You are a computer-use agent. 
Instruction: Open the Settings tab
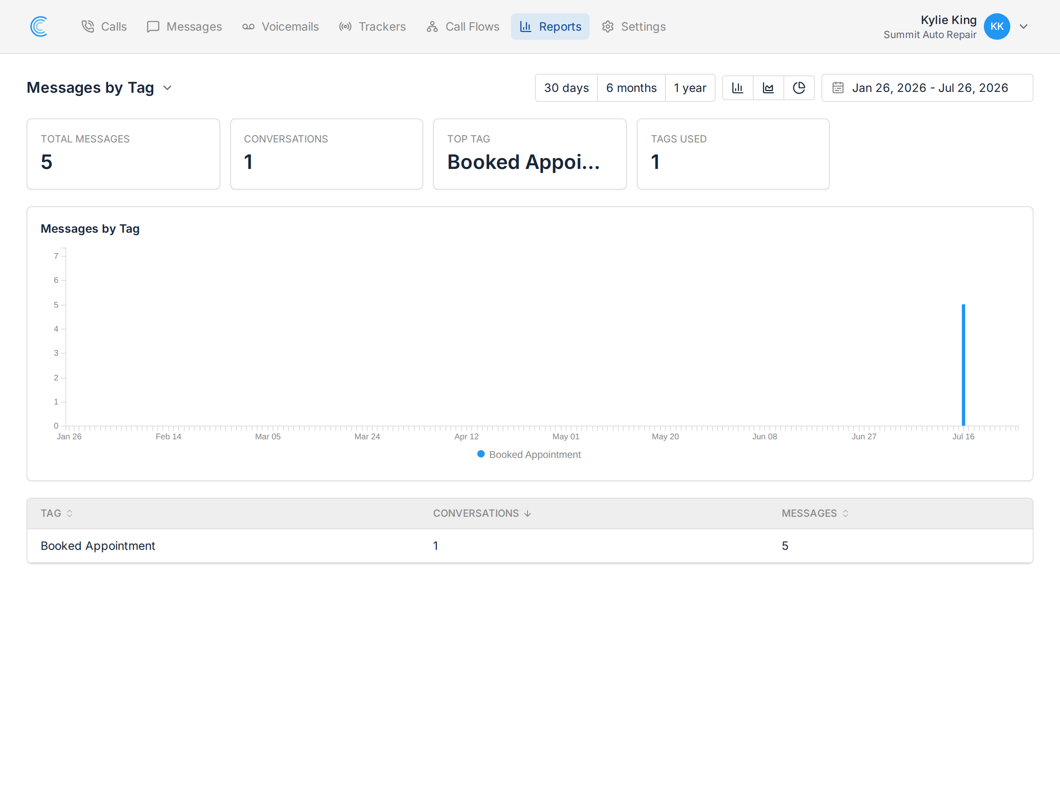click(x=634, y=26)
